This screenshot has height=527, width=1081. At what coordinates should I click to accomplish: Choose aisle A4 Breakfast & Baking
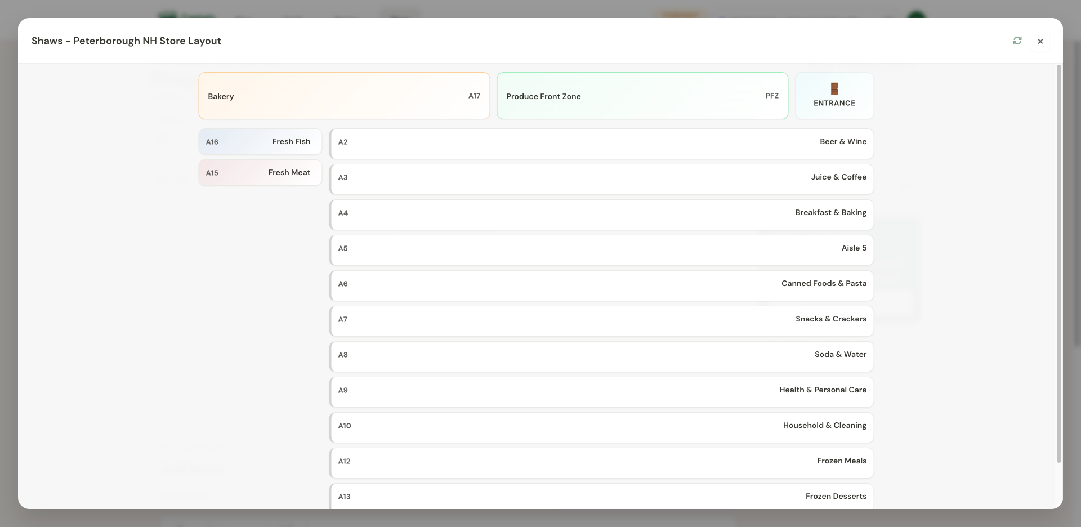(x=601, y=215)
